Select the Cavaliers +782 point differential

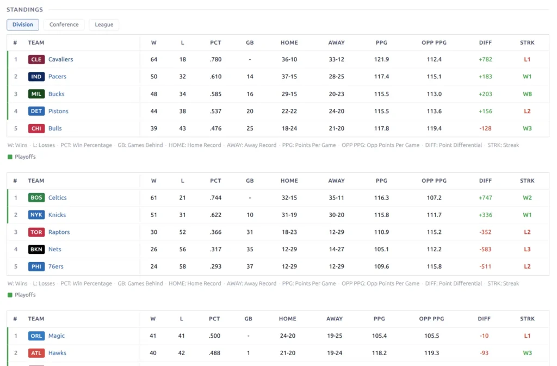[x=485, y=59]
